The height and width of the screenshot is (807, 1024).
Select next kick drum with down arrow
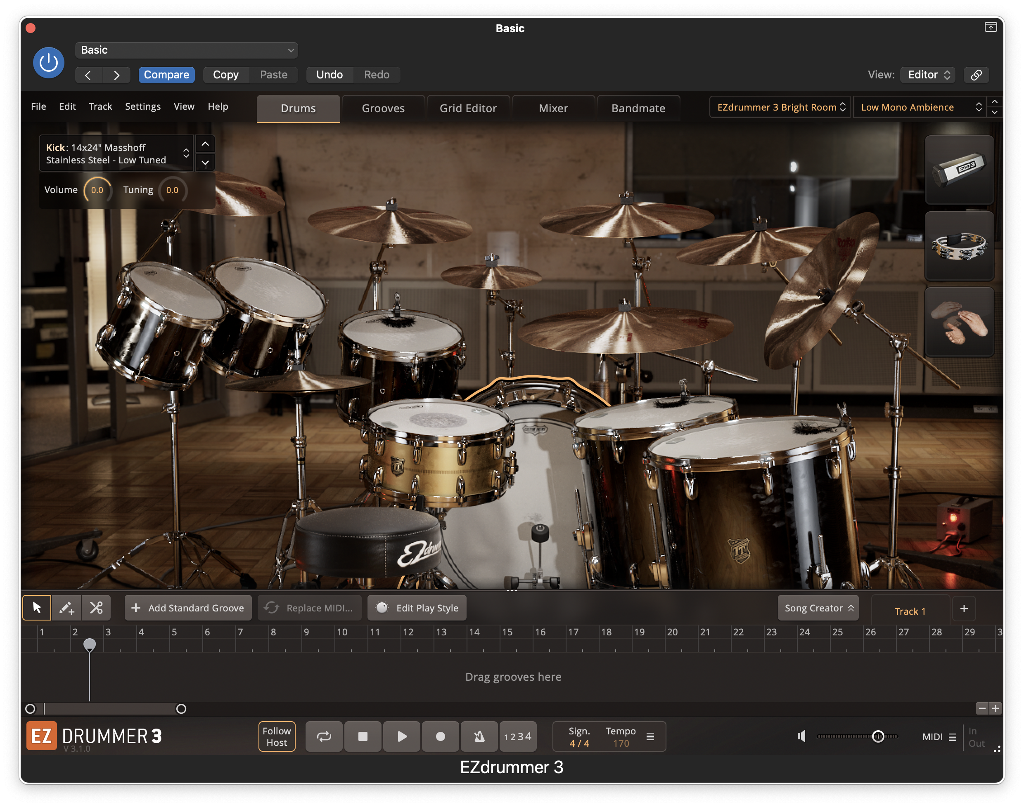point(205,163)
